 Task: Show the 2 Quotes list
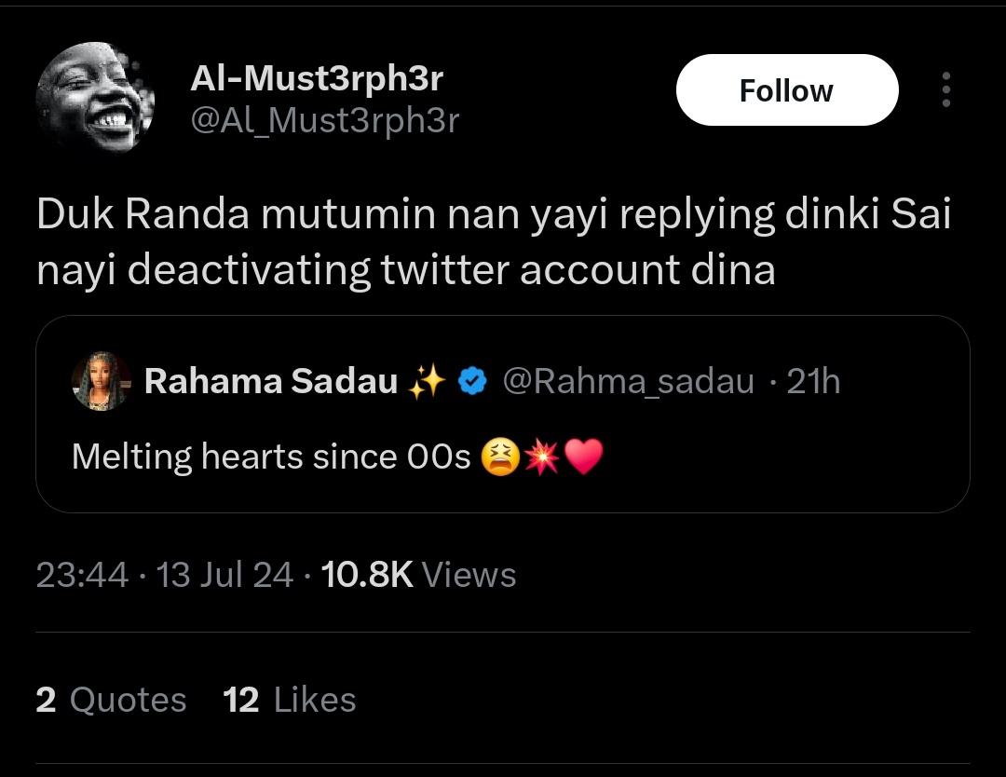(x=111, y=700)
